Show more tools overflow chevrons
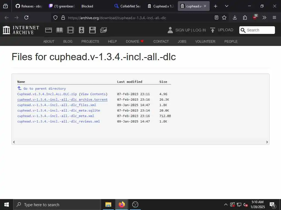The width and height of the screenshot is (281, 210). point(264,17)
